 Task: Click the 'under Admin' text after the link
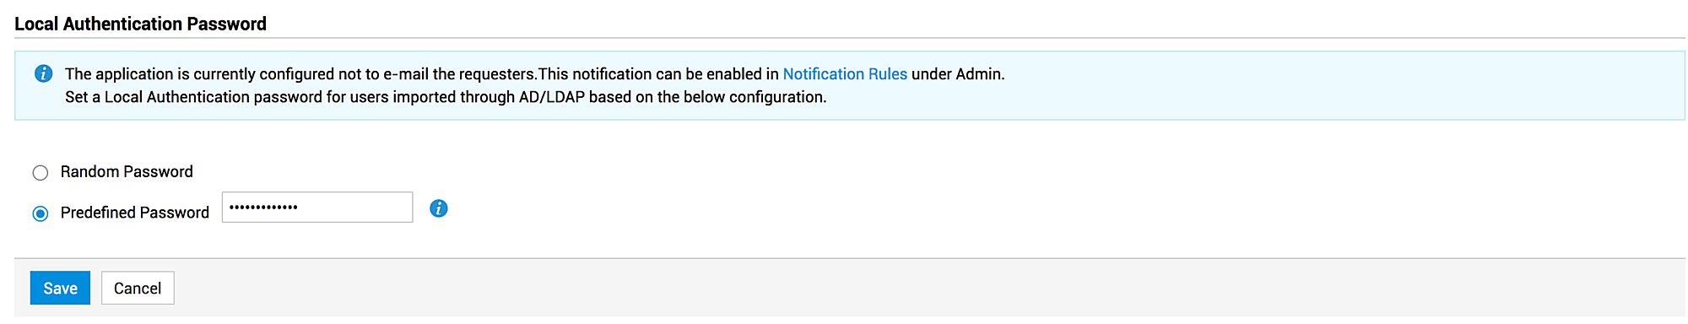958,74
